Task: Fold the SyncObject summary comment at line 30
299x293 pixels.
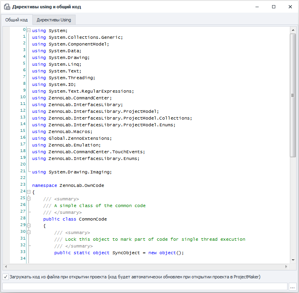Action: point(28,232)
